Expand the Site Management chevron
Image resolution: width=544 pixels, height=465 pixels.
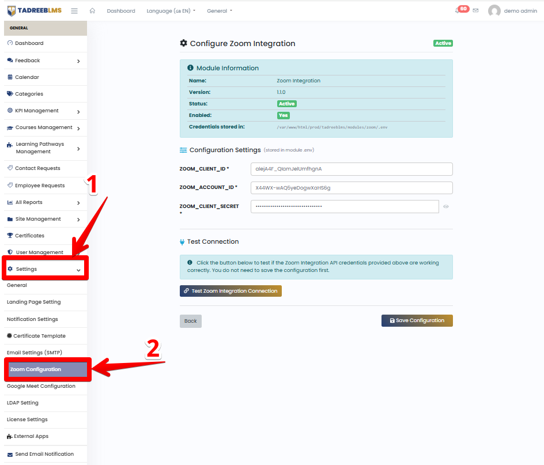78,220
